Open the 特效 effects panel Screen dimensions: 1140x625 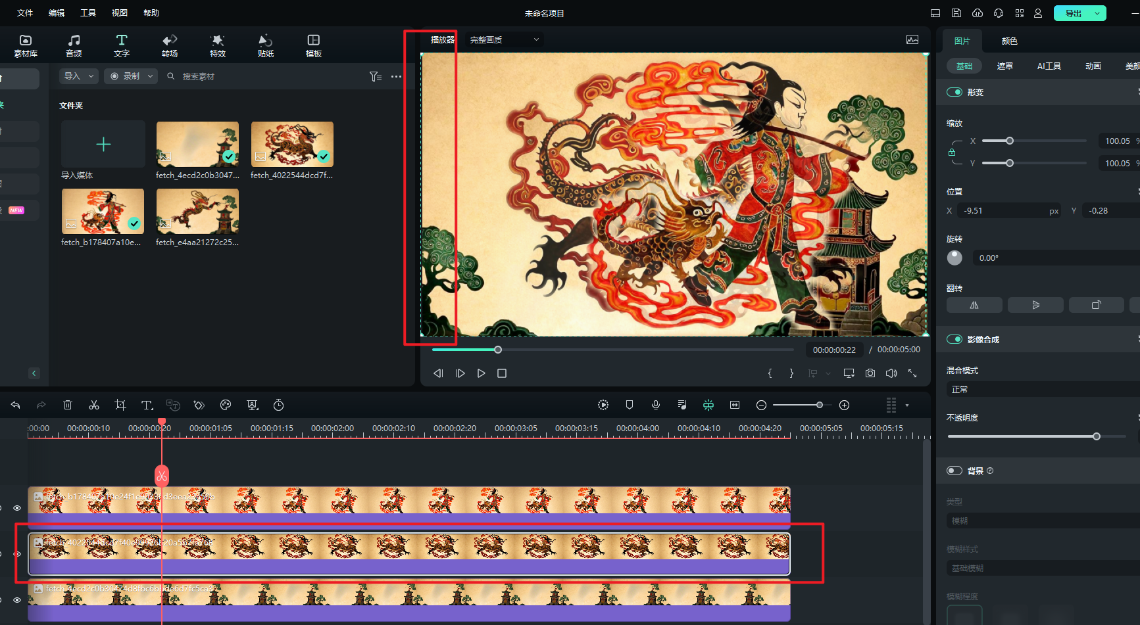tap(217, 45)
